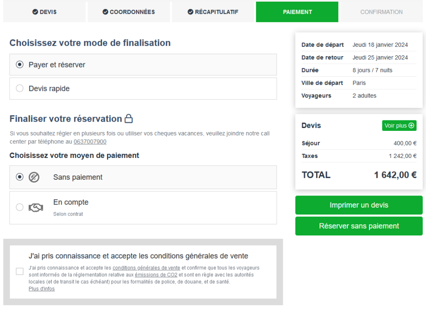Click the padlock icon beside Finaliser votre réservation

coord(129,119)
